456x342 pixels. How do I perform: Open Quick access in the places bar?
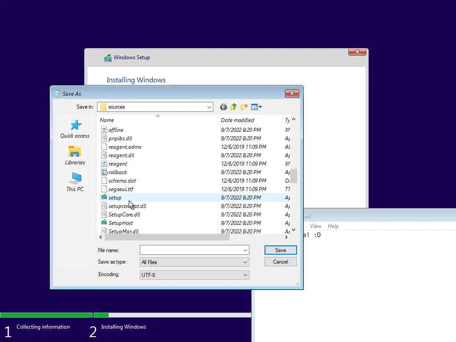pyautogui.click(x=75, y=129)
